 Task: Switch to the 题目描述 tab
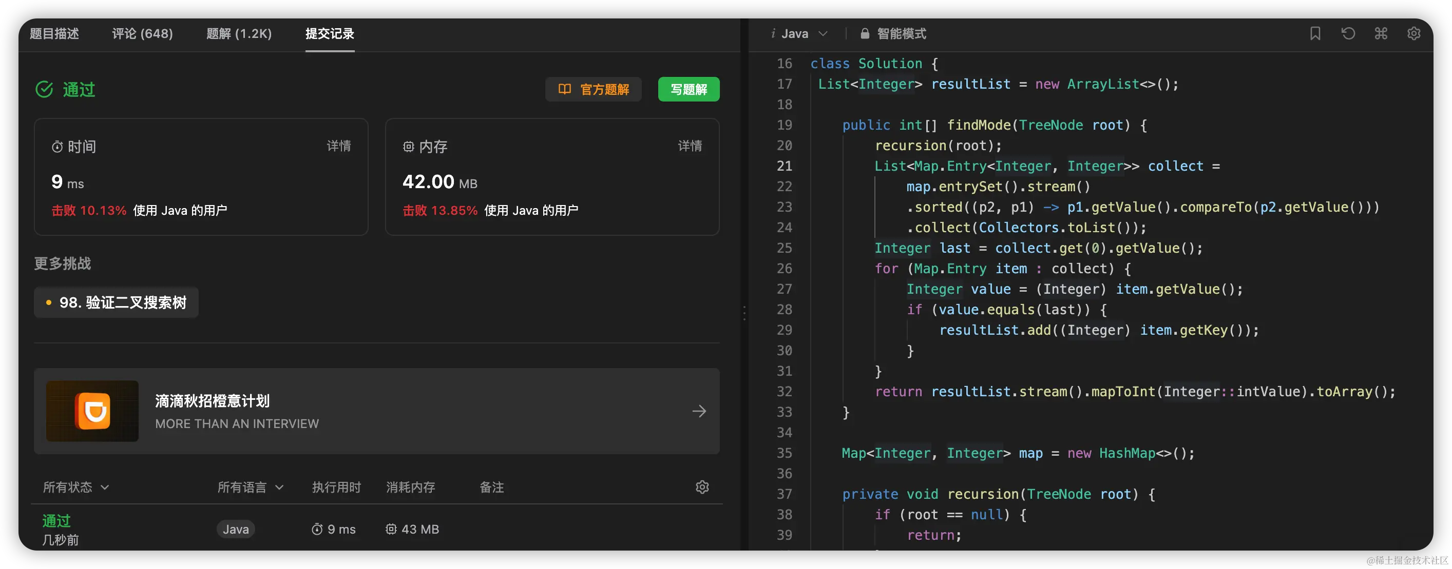coord(54,34)
